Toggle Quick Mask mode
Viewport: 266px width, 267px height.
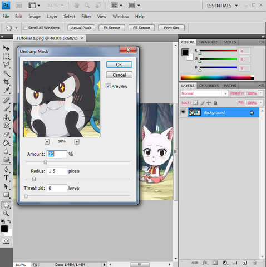6,241
